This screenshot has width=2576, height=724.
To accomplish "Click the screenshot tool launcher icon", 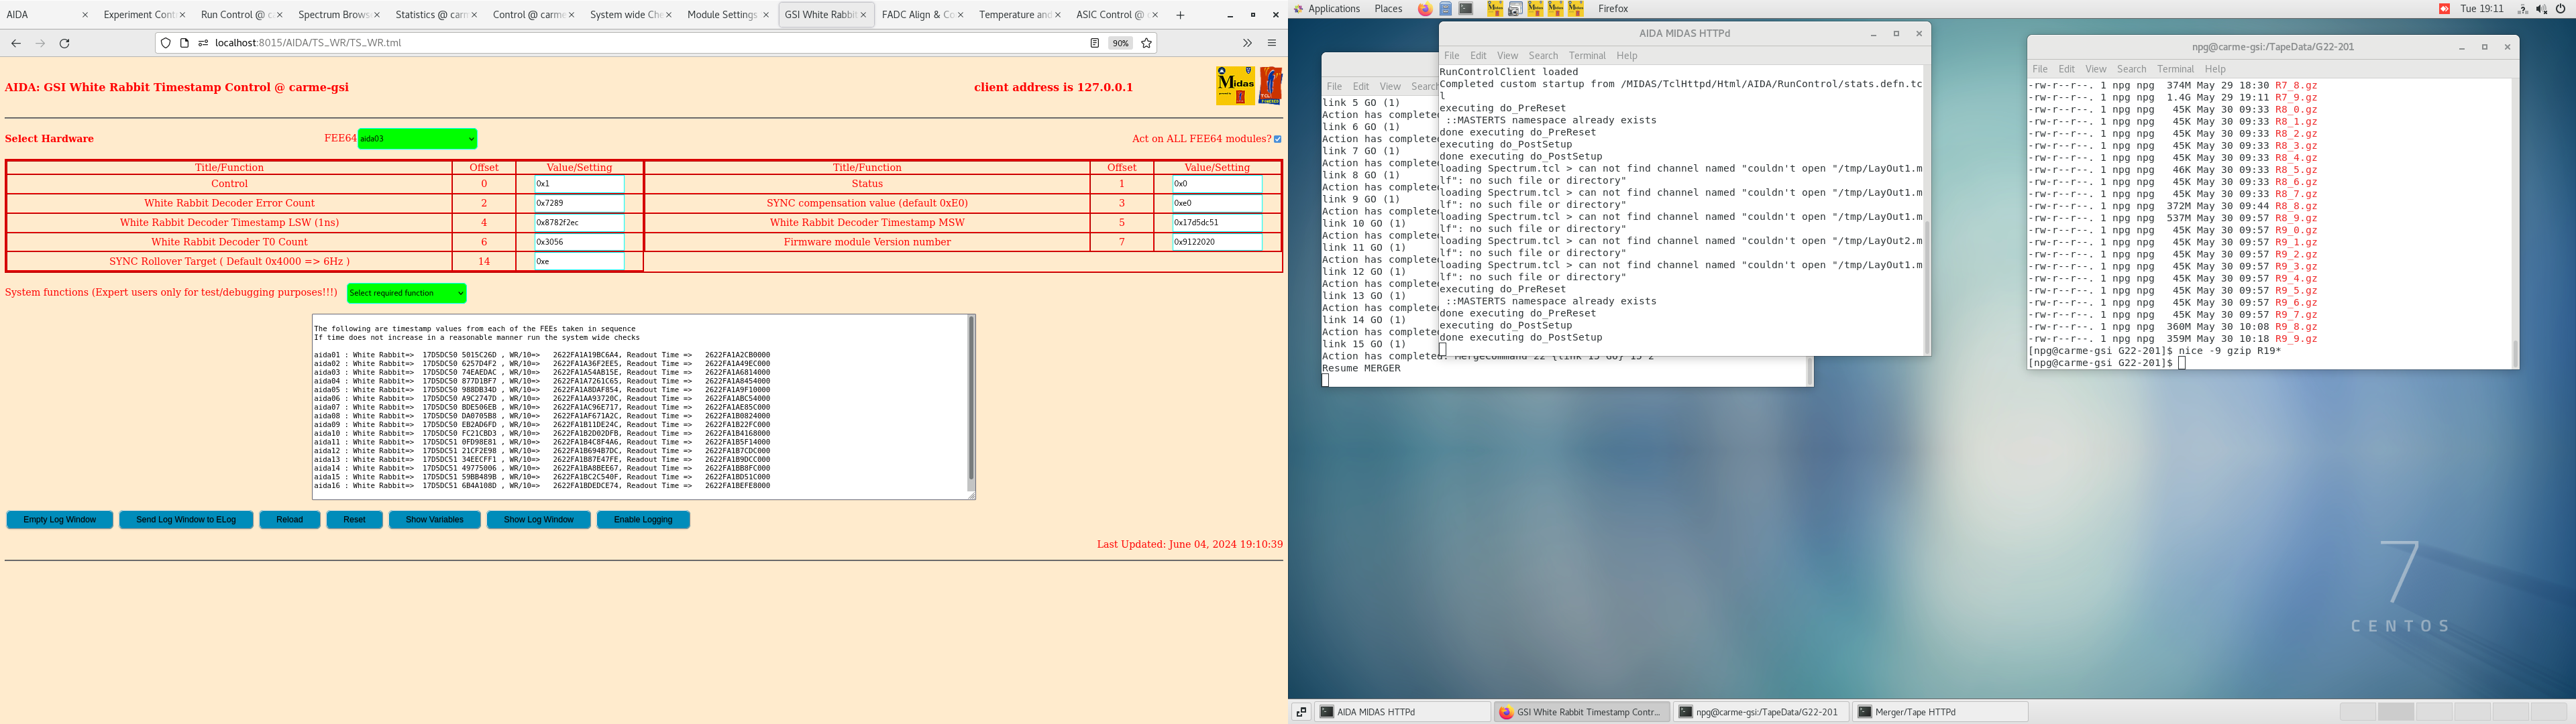I will coord(1515,9).
